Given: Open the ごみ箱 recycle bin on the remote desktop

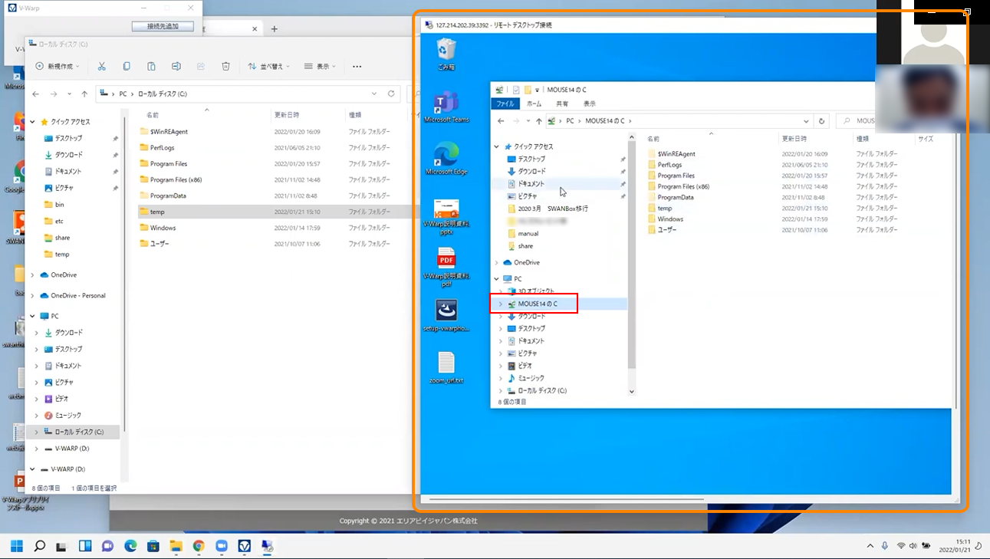Looking at the screenshot, I should click(446, 55).
